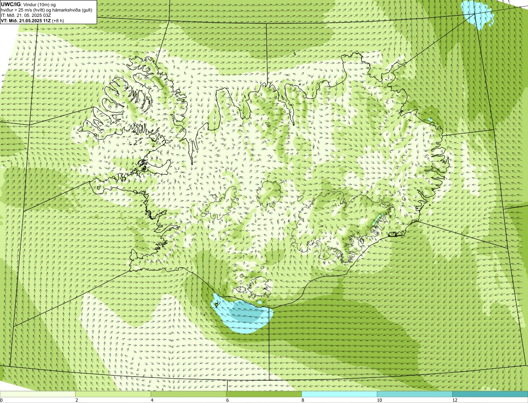This screenshot has width=528, height=403.
Task: Click the "6" tick label on the color scale
Action: coord(228,400)
